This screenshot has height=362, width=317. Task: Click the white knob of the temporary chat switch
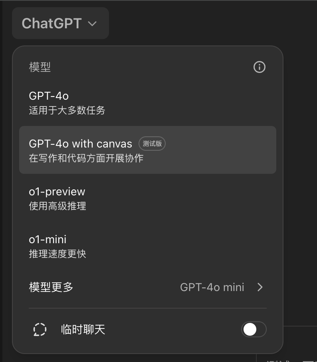[250, 330]
